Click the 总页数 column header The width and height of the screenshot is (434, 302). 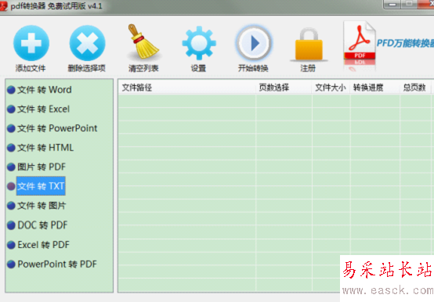(414, 88)
